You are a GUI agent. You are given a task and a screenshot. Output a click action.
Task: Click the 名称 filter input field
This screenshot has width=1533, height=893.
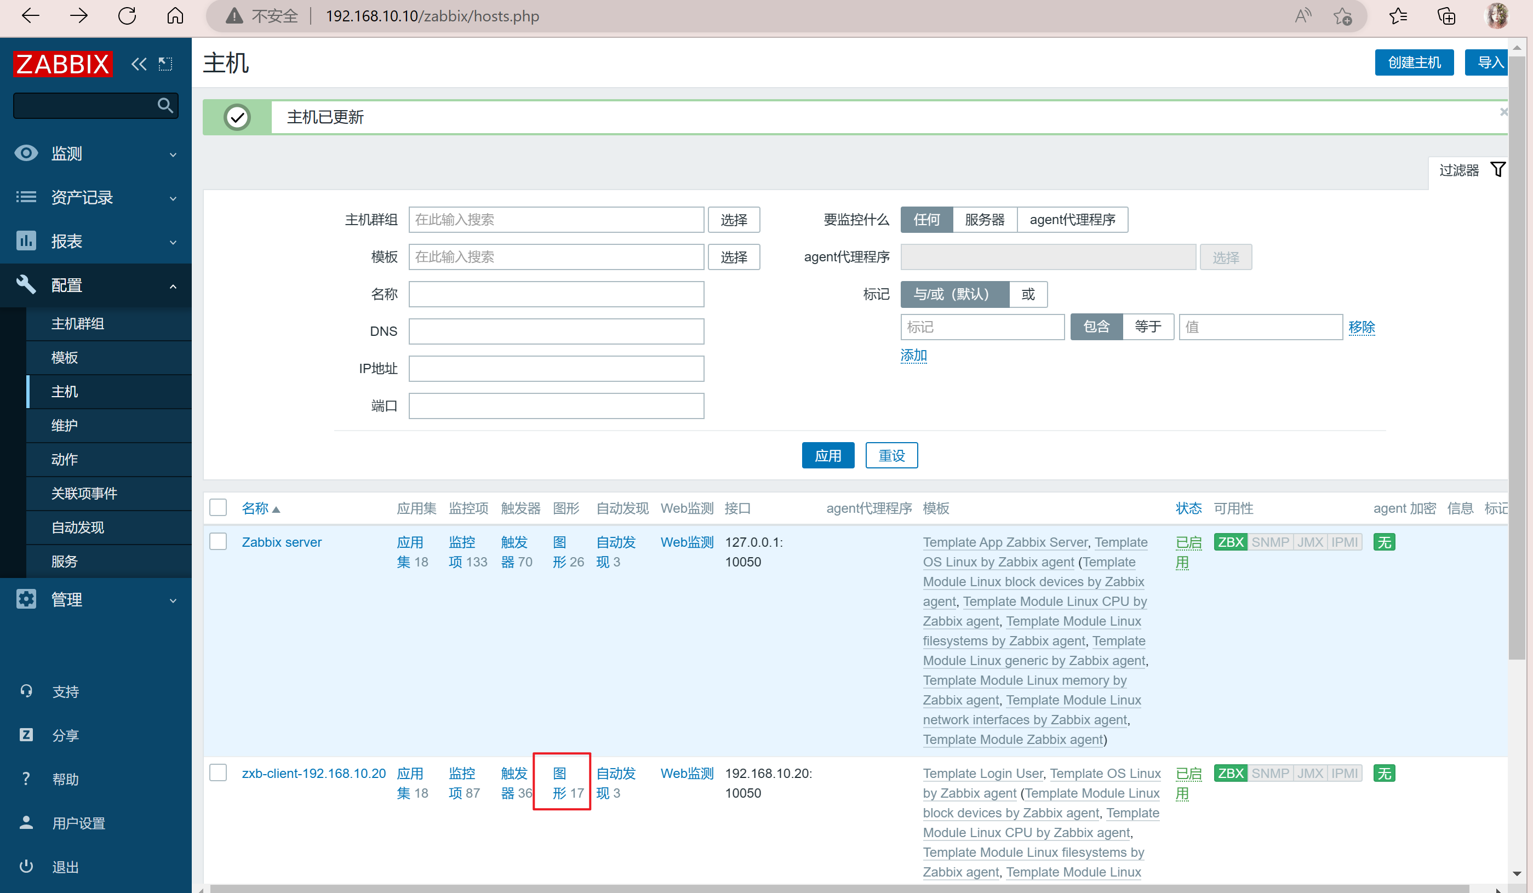(556, 294)
